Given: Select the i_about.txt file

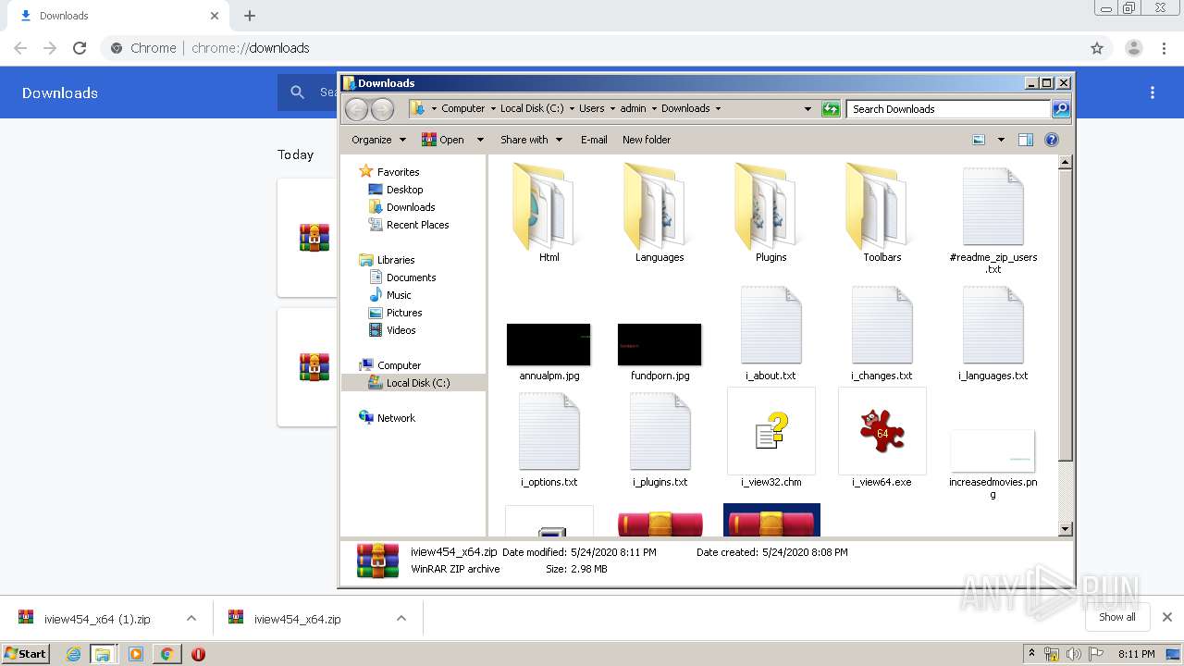Looking at the screenshot, I should tap(771, 333).
